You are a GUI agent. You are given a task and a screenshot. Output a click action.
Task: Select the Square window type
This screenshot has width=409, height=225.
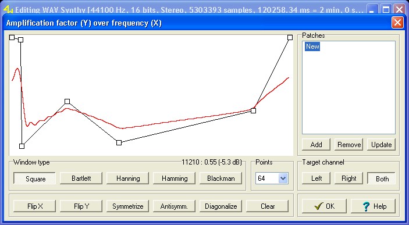point(34,178)
